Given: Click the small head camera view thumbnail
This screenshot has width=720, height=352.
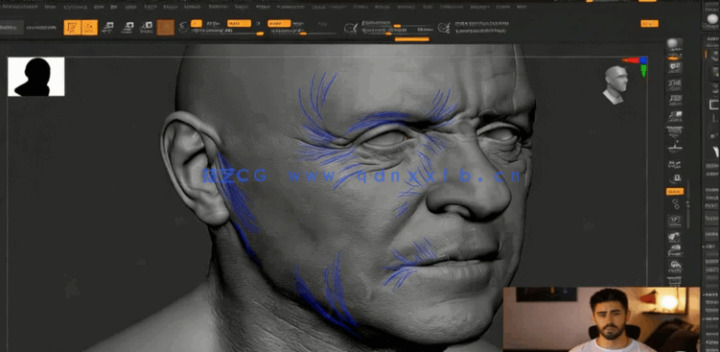Looking at the screenshot, I should coord(615,84).
